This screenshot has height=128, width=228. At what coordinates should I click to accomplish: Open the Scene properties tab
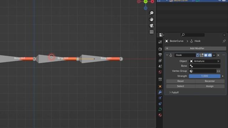[x=160, y=66]
